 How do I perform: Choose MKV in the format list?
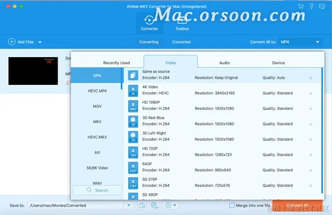point(97,122)
